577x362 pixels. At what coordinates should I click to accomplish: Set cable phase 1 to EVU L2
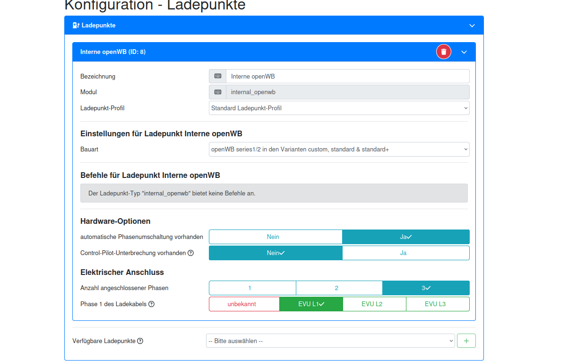(x=374, y=304)
